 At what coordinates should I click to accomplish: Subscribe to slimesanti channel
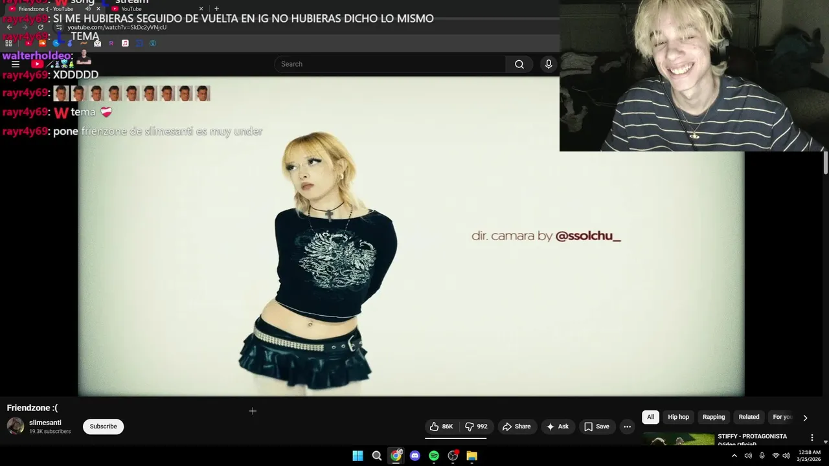pos(103,427)
